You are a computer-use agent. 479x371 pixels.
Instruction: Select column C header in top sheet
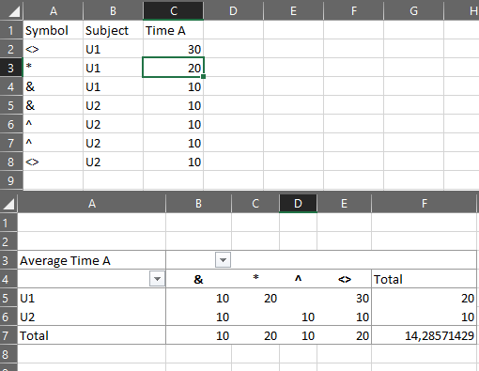pyautogui.click(x=174, y=10)
